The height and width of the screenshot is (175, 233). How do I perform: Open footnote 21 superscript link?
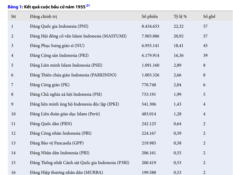pos(88,6)
